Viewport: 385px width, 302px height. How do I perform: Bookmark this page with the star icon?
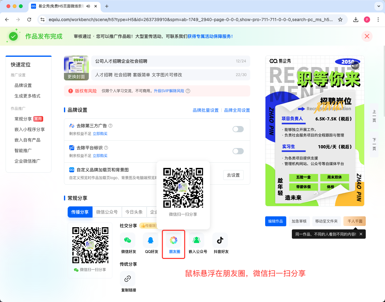340,20
